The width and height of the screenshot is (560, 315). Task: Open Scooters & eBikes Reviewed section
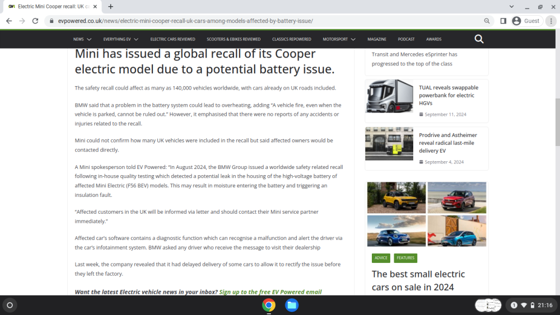pyautogui.click(x=234, y=39)
